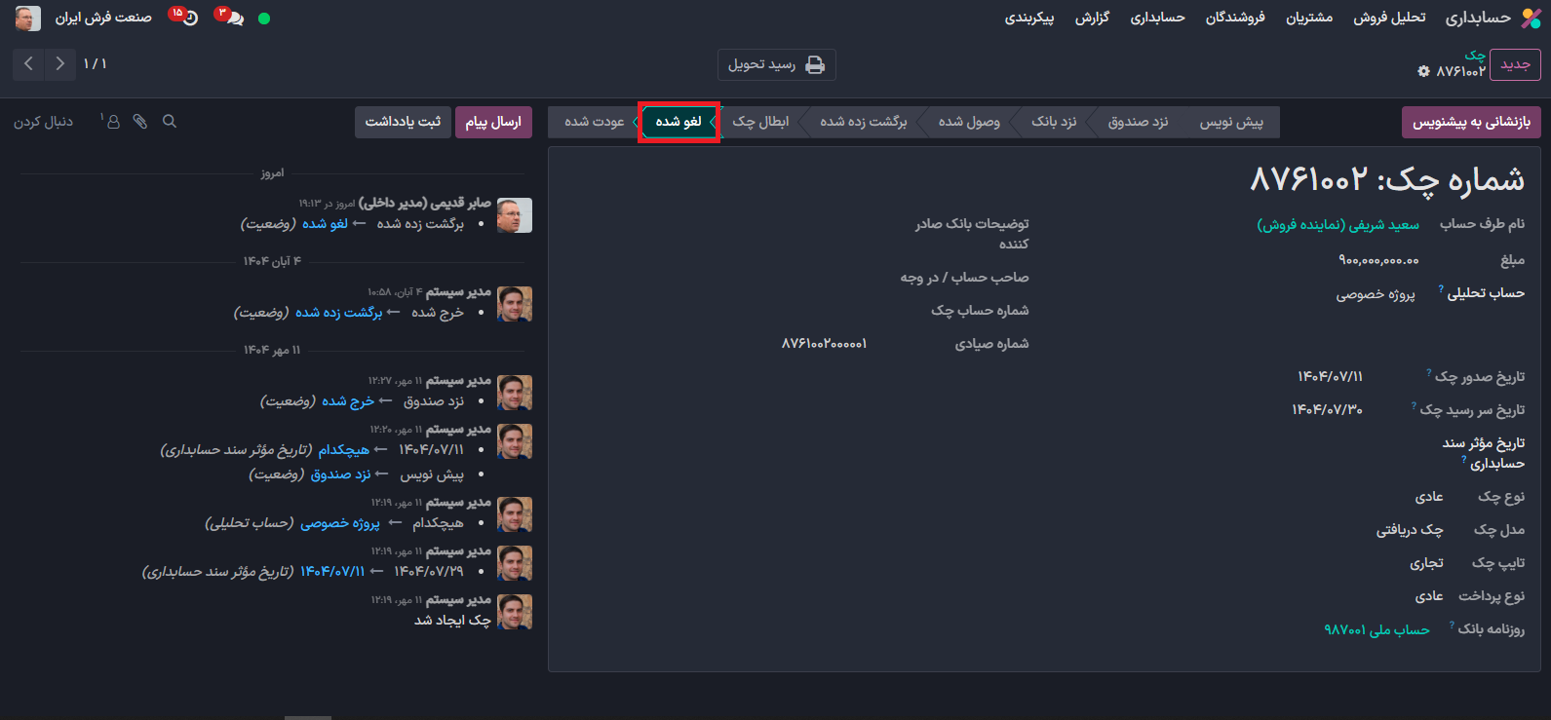Print the رسید تحویل receipt

[776, 64]
